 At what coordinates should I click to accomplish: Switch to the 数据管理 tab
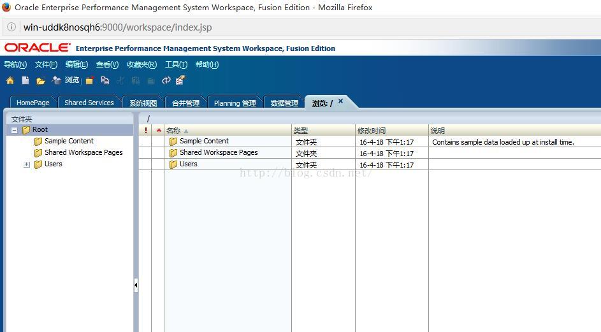coord(284,103)
